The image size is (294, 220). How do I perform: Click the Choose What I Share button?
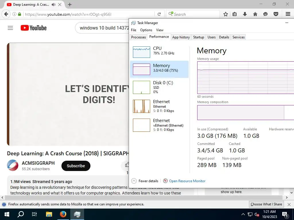pyautogui.click(x=266, y=204)
